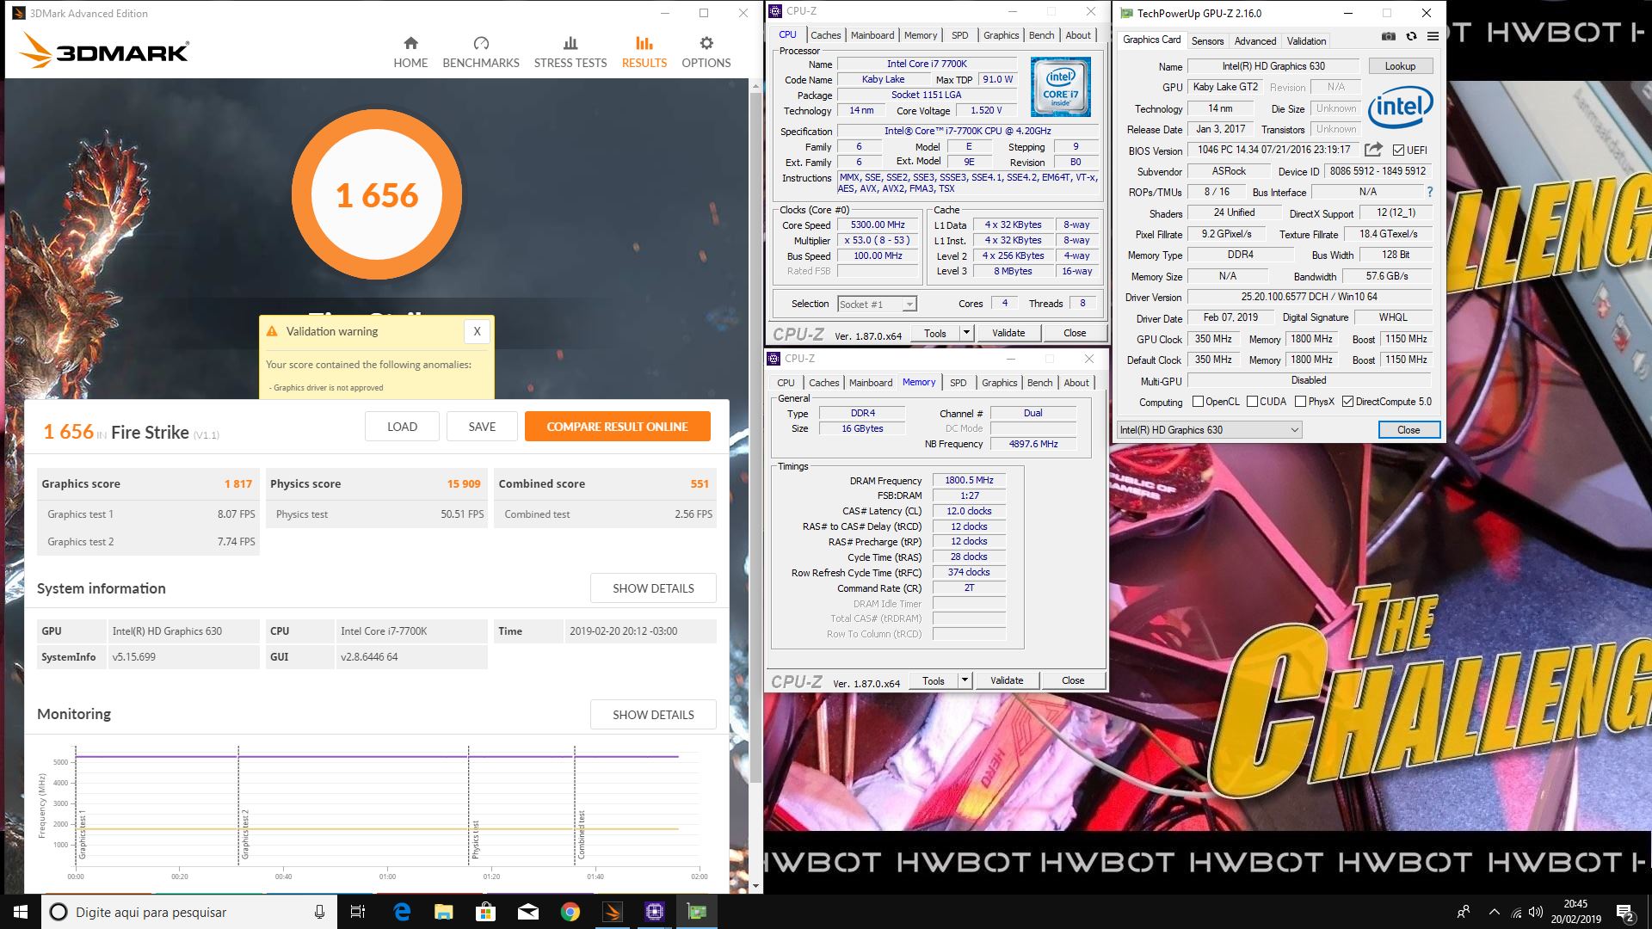This screenshot has width=1652, height=929.
Task: Click Validate in Memory CPU-Z window
Action: point(1007,680)
